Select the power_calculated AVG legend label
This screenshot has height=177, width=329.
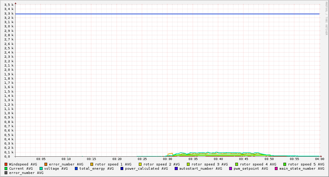146,168
